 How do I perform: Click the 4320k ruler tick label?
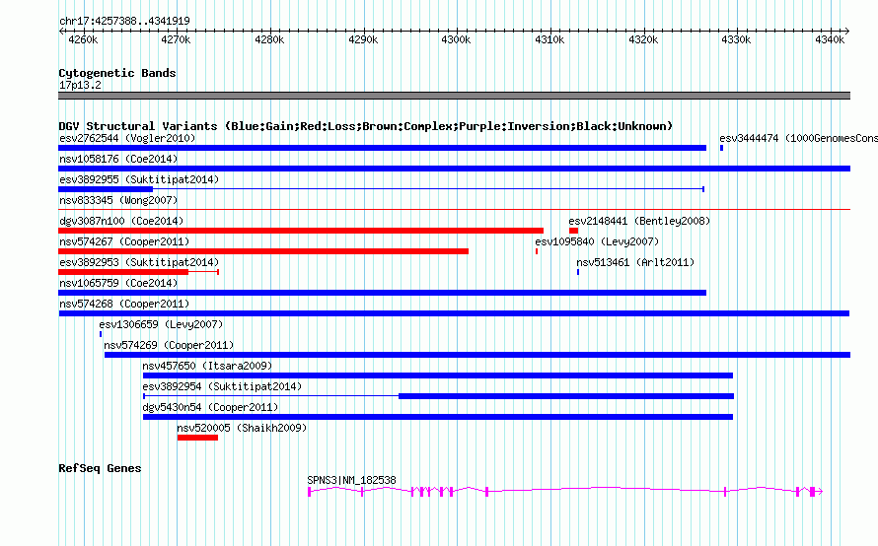643,39
